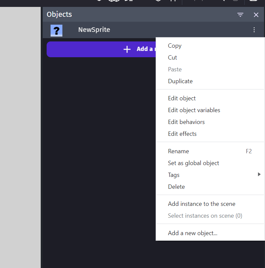
Task: Delete the NewSprite object
Action: tap(176, 186)
